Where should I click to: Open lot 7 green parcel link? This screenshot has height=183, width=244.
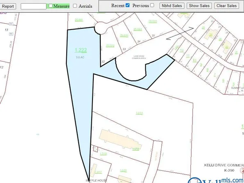[x=215, y=75]
